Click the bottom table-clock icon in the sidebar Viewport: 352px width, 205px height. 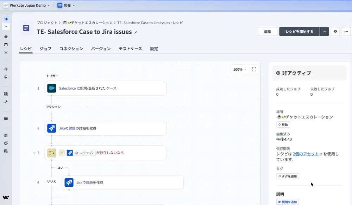pyautogui.click(x=6, y=151)
